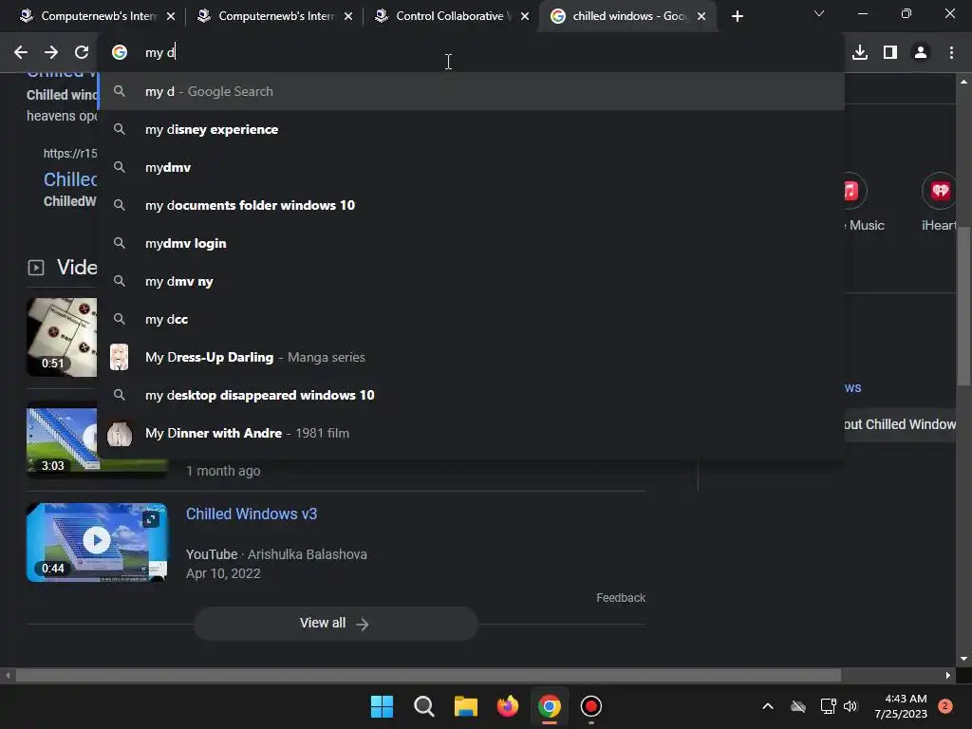Image resolution: width=972 pixels, height=729 pixels.
Task: Choose suggestion 'my dcc'
Action: (x=471, y=319)
